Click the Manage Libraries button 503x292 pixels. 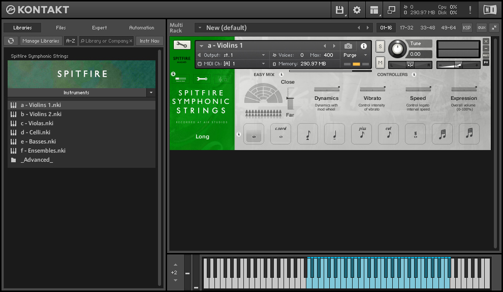(41, 41)
